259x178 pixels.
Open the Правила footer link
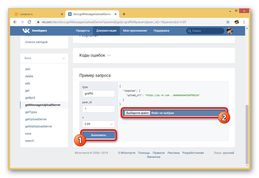tap(159, 153)
